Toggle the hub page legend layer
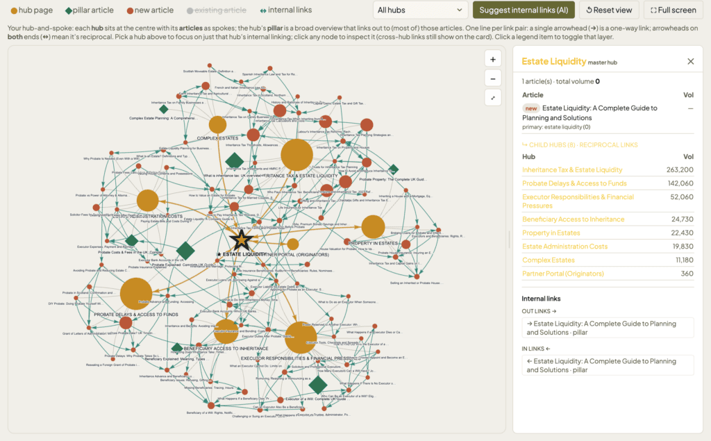Viewport: 711px width, 441px height. click(32, 10)
